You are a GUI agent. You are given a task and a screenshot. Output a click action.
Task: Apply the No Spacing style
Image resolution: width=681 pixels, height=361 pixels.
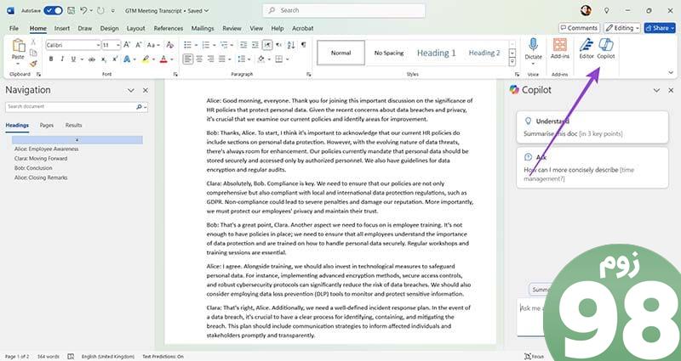point(389,53)
